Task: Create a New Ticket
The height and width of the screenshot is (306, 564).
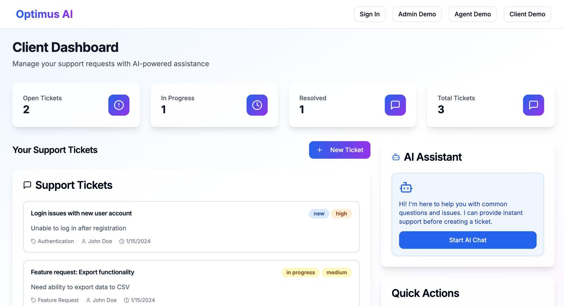Action: 339,150
